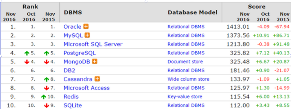The height and width of the screenshot is (109, 291).
Task: Click Relational DBMS in Microsoft SQL Server row
Action: [186, 44]
